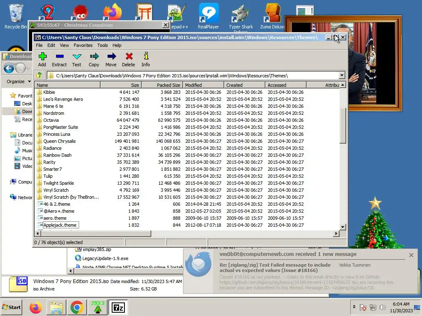Select the Rainbow Dash folder
Viewport: 422px width, 316px height.
[x=57, y=155]
